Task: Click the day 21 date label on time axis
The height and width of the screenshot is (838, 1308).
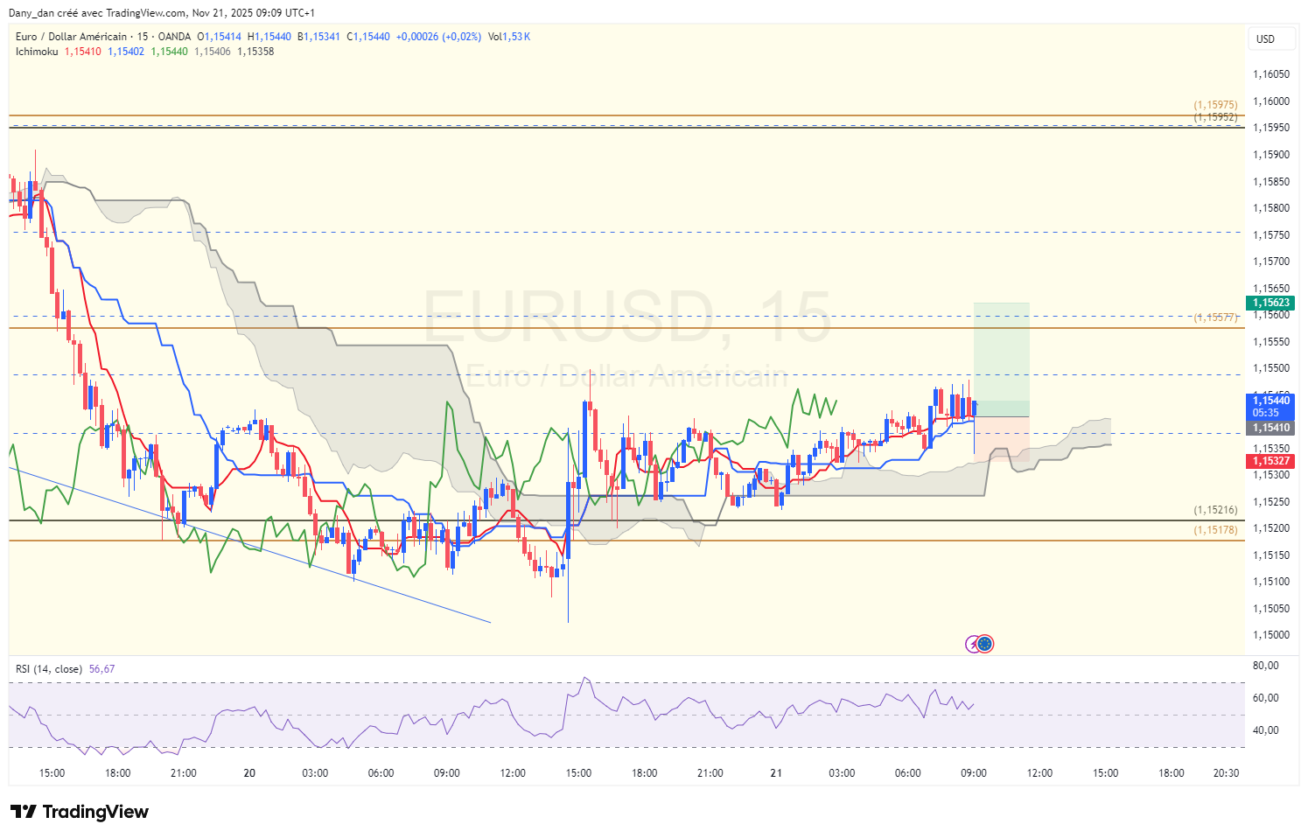Action: click(776, 773)
